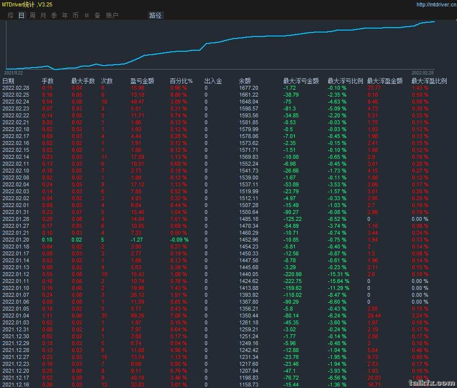Switch to the 账户 account tab
Screen dimensions: 457x388
coord(112,15)
